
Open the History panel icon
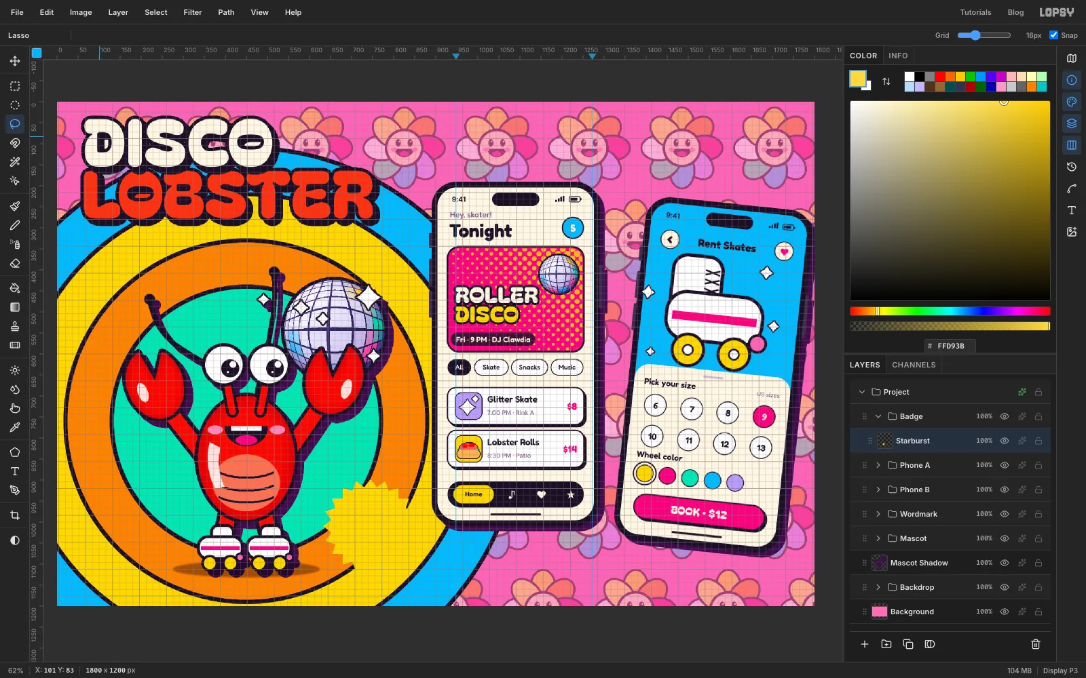pyautogui.click(x=1072, y=167)
